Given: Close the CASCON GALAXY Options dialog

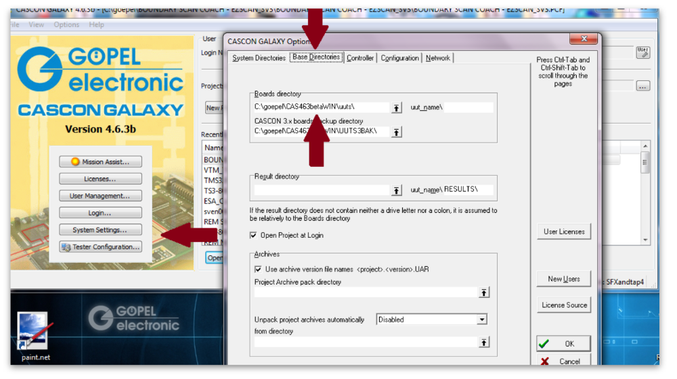Looking at the screenshot, I should pos(584,39).
